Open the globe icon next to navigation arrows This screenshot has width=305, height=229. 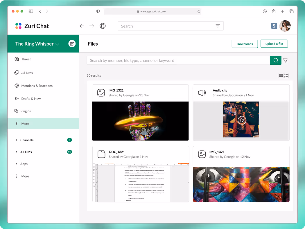click(103, 26)
